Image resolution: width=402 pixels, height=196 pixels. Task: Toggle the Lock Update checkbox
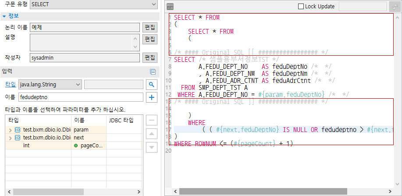(301, 7)
